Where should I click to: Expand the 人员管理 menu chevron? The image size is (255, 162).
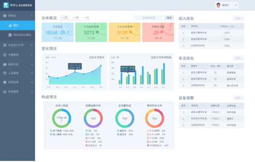click(32, 73)
